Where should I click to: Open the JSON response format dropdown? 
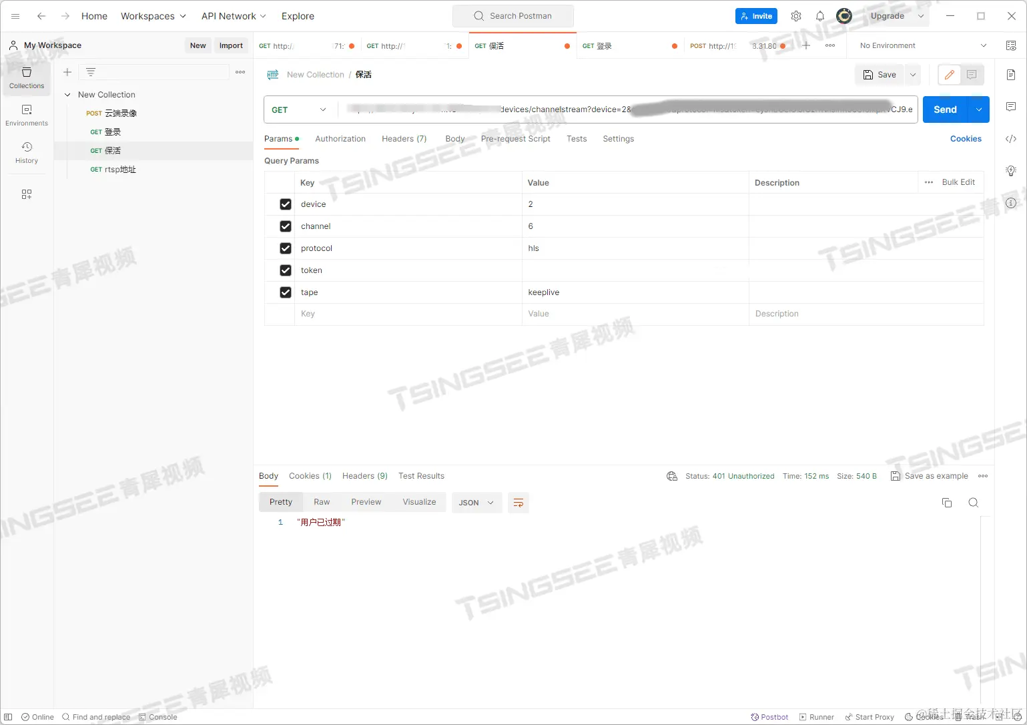pos(476,503)
